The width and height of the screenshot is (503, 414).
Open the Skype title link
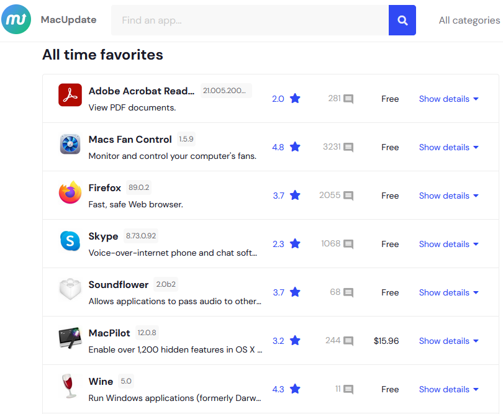coord(103,236)
